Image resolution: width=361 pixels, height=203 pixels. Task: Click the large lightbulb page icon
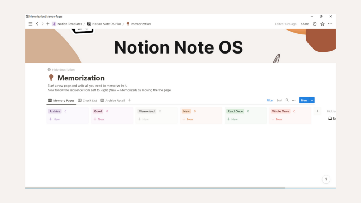point(51,78)
